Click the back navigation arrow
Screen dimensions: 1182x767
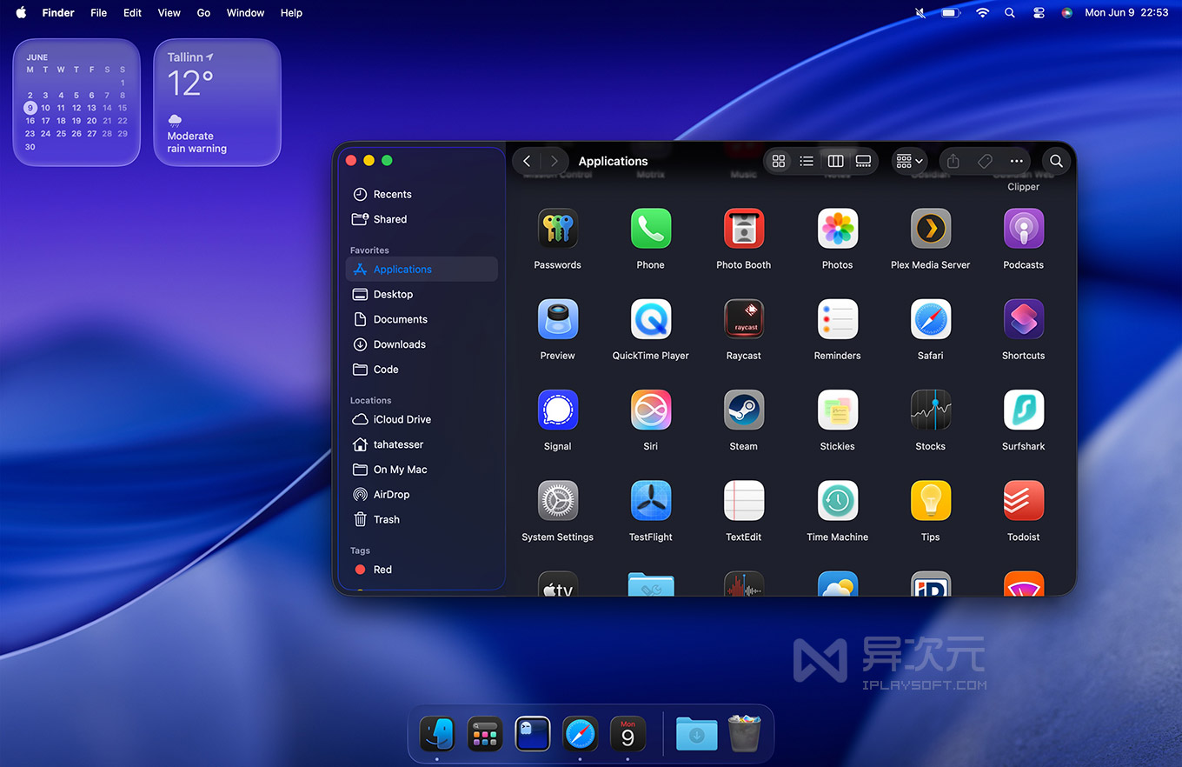pos(527,161)
